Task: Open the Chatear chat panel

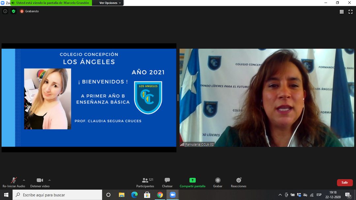Action: pos(167,183)
